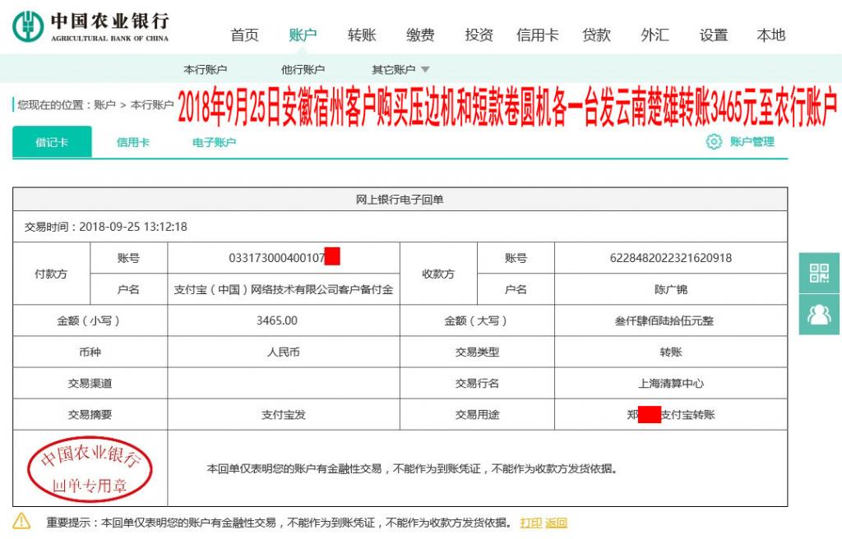Expand the 其它账户 dropdown menu

click(395, 69)
